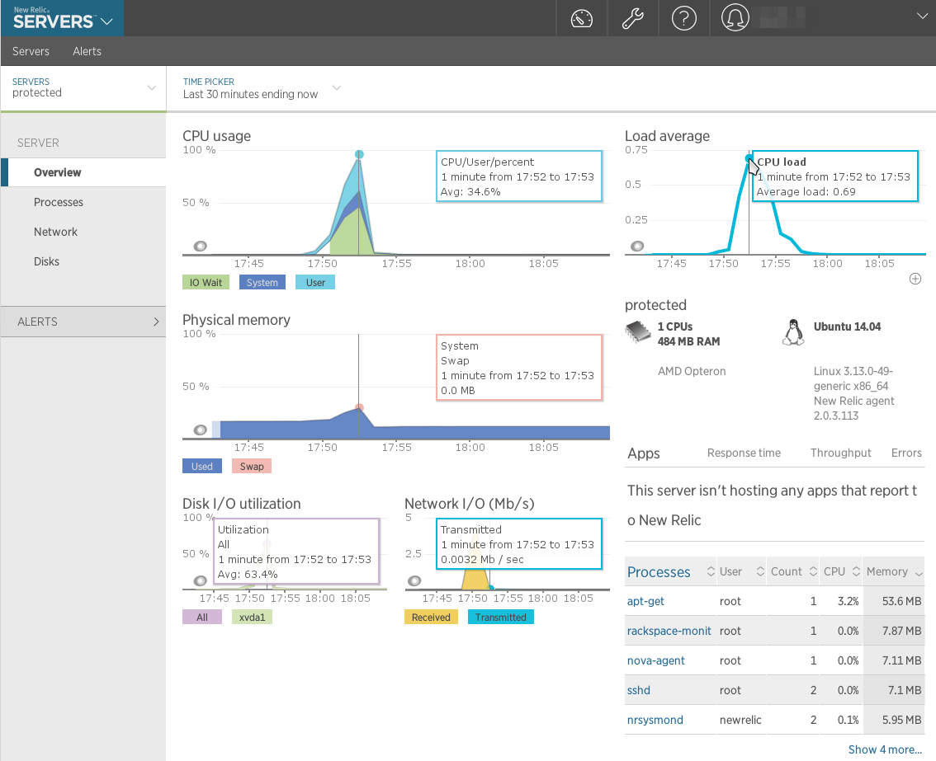Open the nova-agent process link
This screenshot has height=761, width=936.
(655, 660)
